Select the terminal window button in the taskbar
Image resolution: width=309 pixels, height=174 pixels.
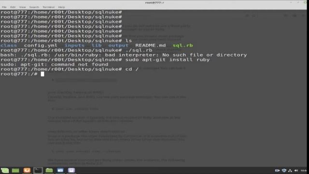(38, 170)
